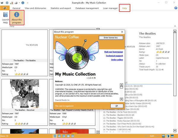Image resolution: width=178 pixels, height=138 pixels.
Task: Switch to thumbnails view in status bar
Action: (x=55, y=136)
